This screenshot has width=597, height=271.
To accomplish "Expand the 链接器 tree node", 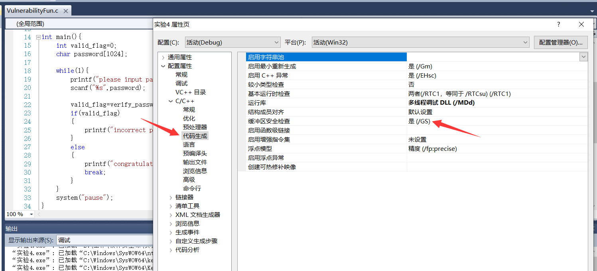I will pyautogui.click(x=171, y=197).
